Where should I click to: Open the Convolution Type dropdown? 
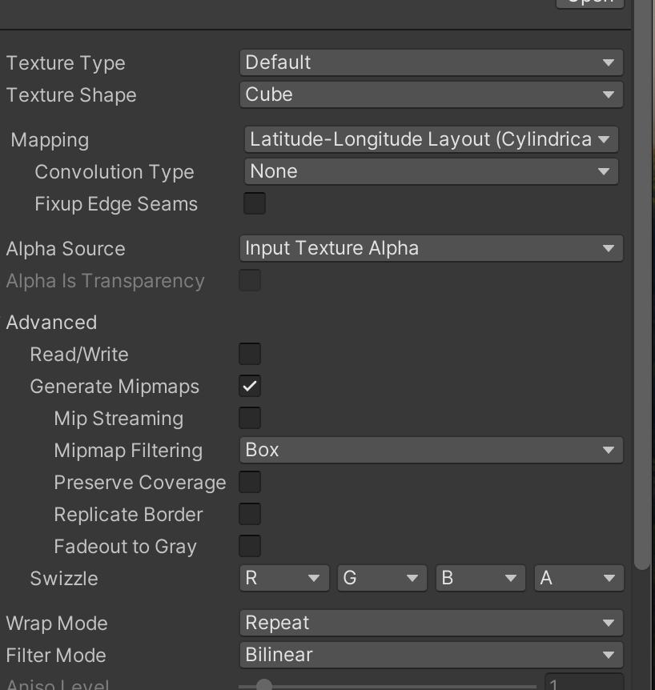[x=431, y=171]
